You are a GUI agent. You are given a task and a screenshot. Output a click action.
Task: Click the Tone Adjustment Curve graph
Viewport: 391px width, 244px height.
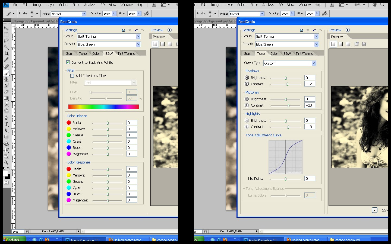pos(286,157)
